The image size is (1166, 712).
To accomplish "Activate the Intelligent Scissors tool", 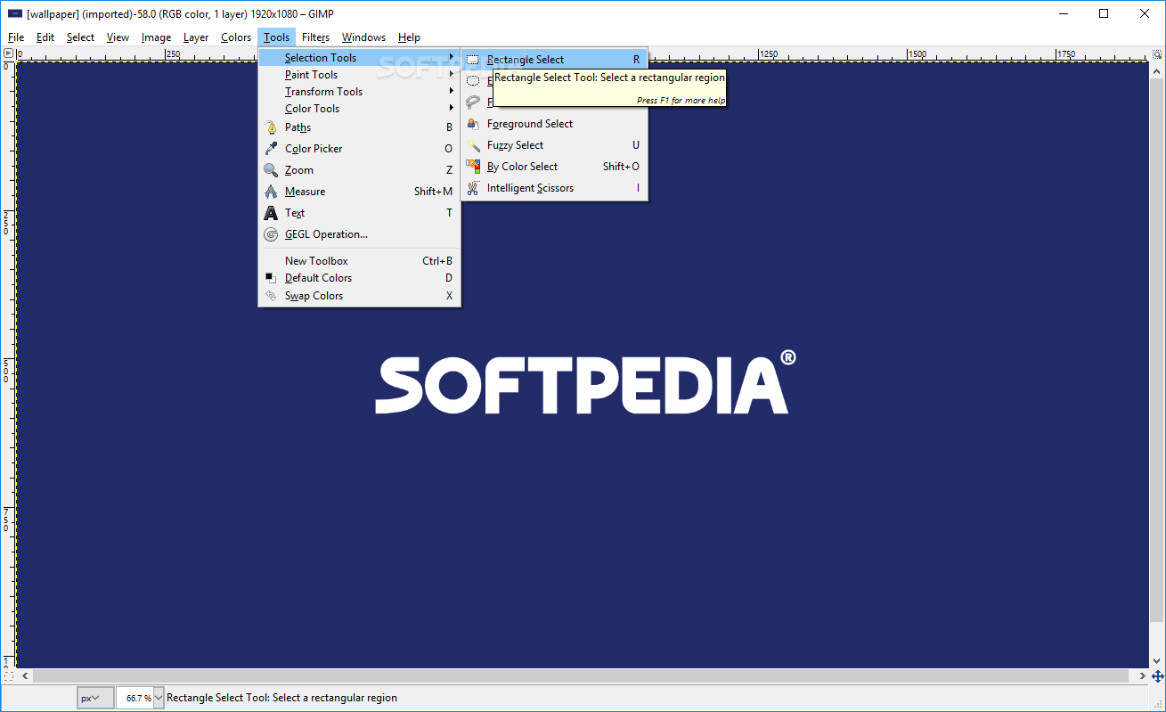I will [x=554, y=188].
